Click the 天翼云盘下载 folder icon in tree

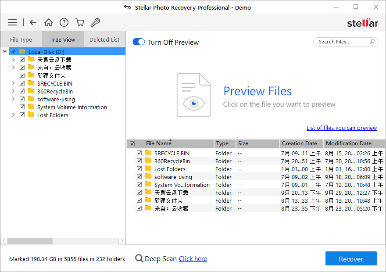click(31, 59)
